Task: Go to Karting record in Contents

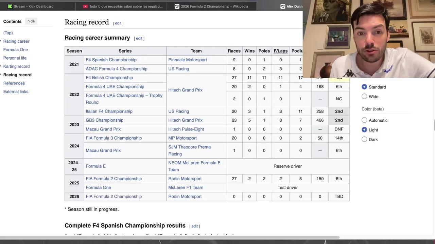Action: [16, 66]
